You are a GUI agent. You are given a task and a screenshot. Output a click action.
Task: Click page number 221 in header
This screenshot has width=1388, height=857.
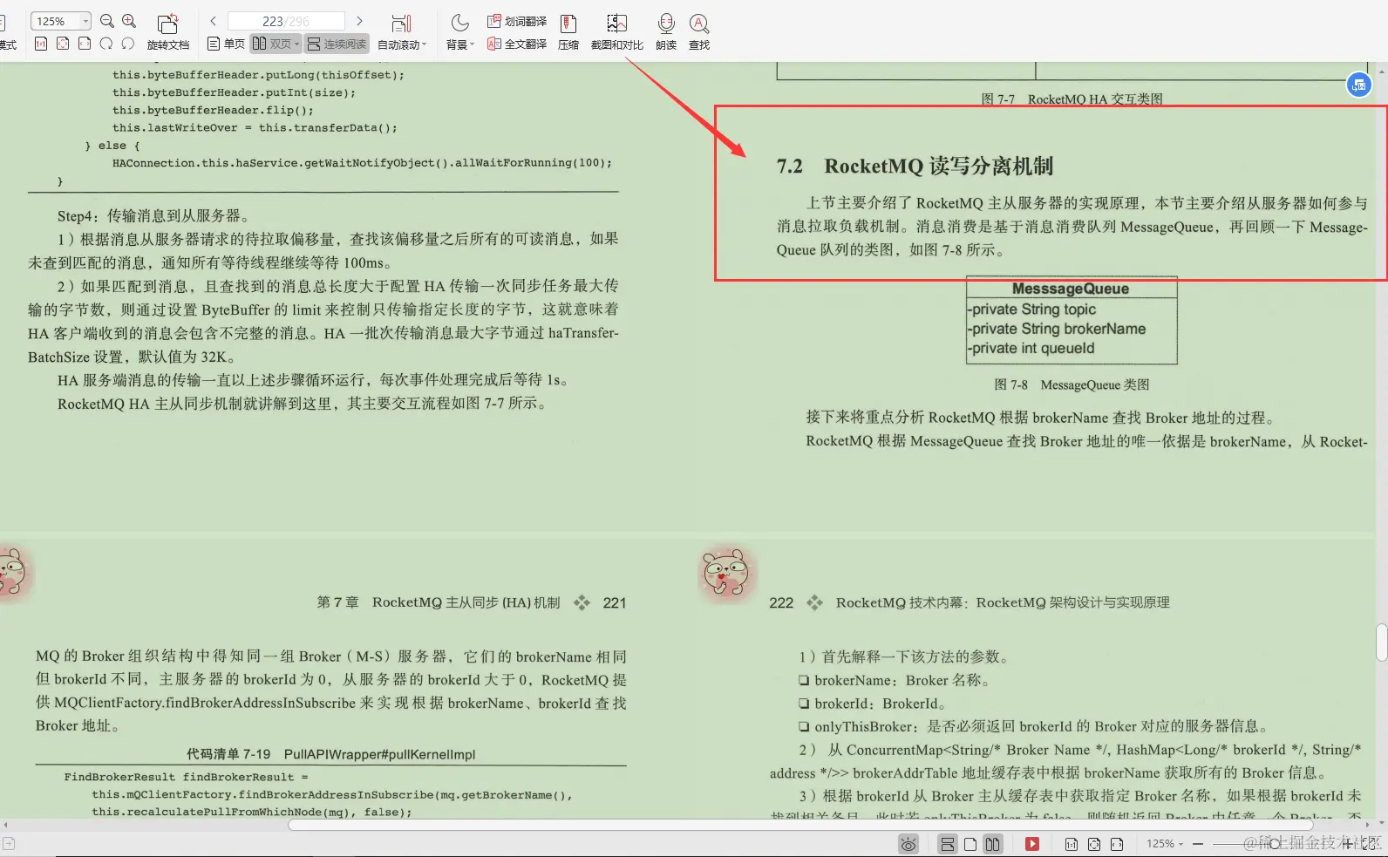click(615, 602)
